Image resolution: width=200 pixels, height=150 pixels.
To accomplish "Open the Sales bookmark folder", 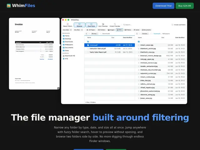I will pyautogui.click(x=66, y=51).
